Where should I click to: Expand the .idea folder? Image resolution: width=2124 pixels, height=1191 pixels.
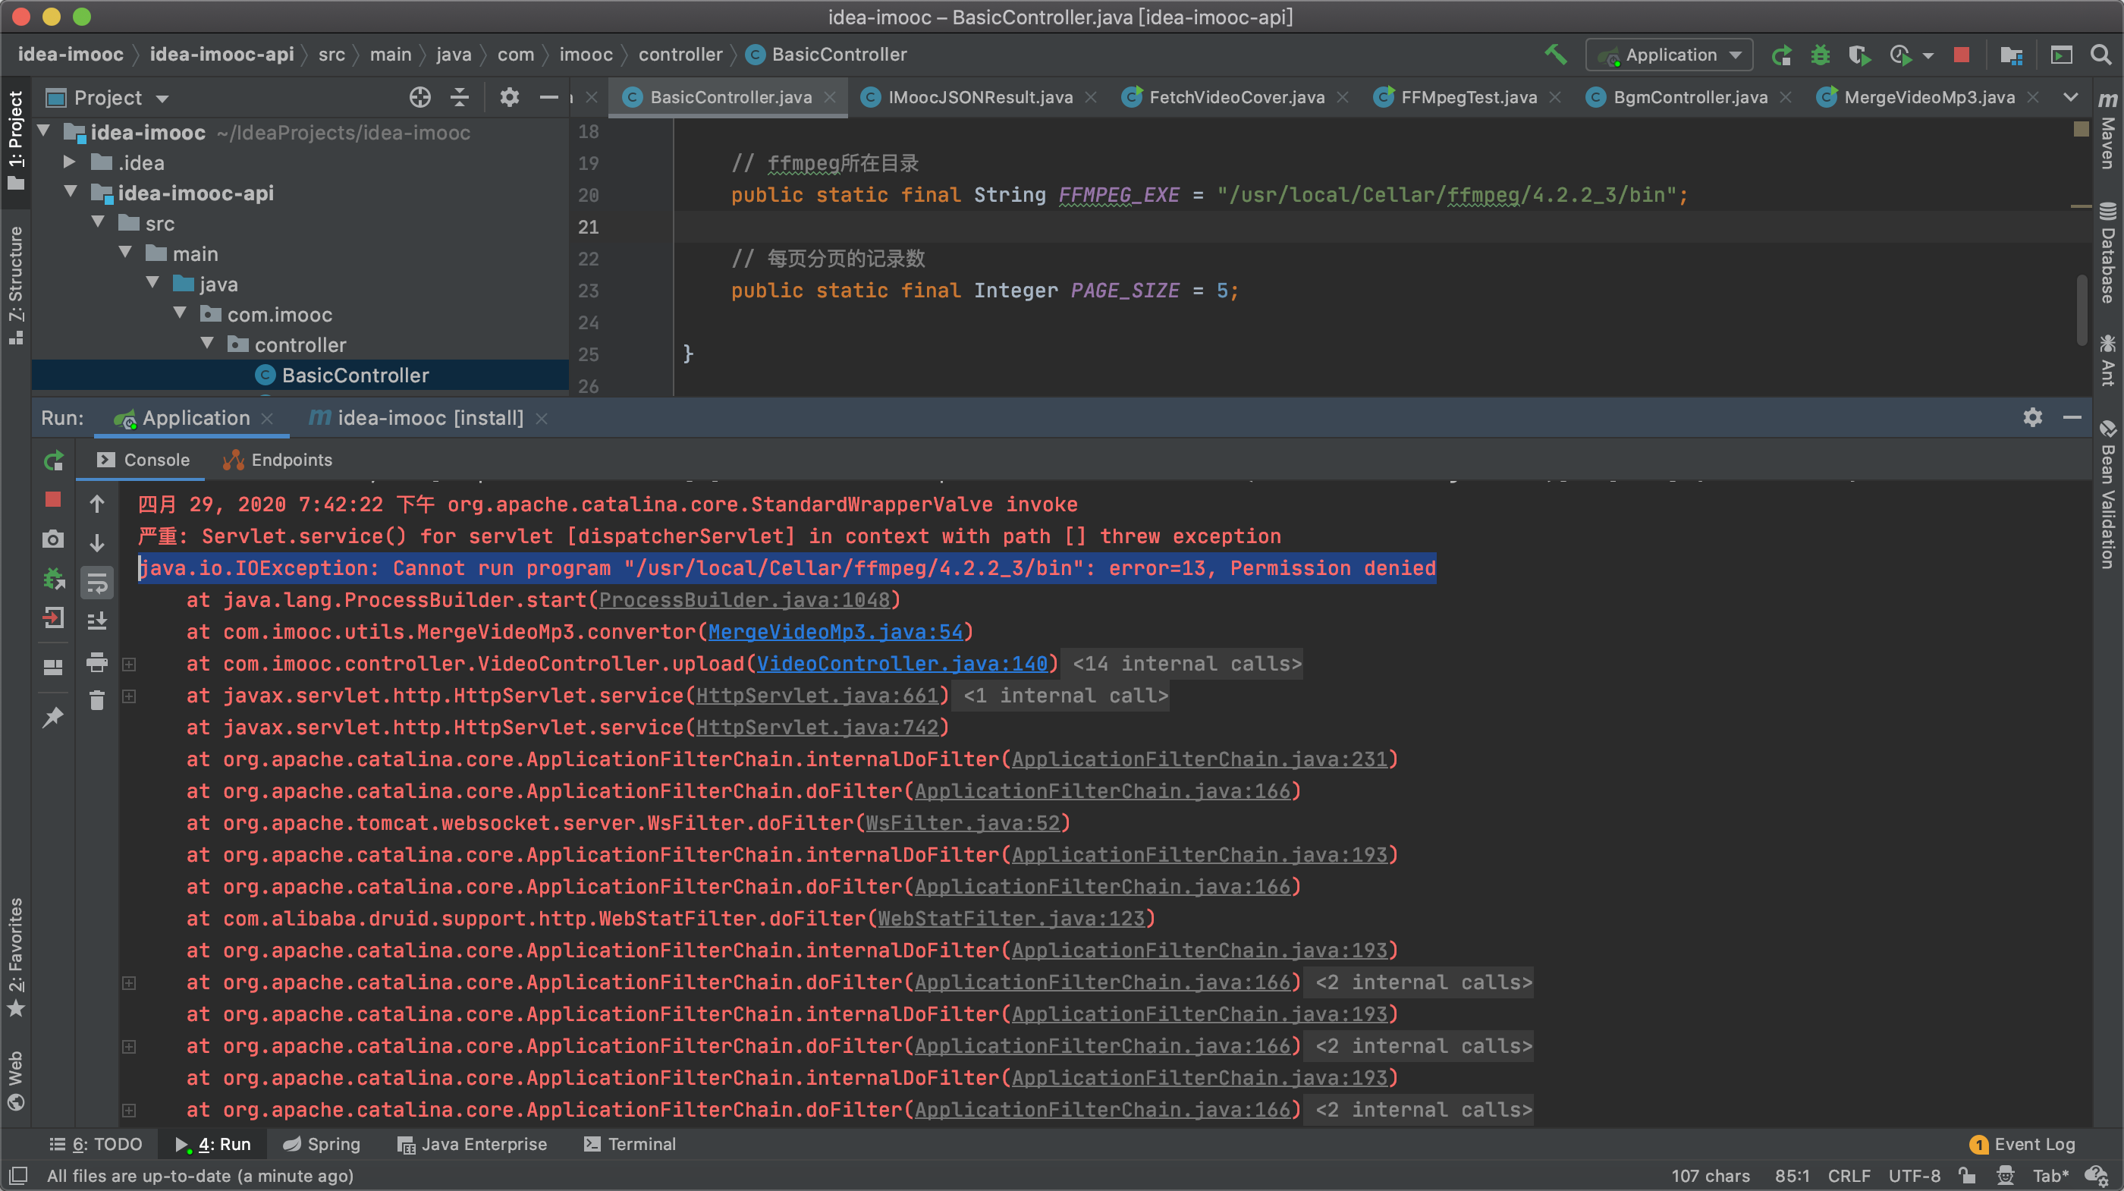pos(69,162)
